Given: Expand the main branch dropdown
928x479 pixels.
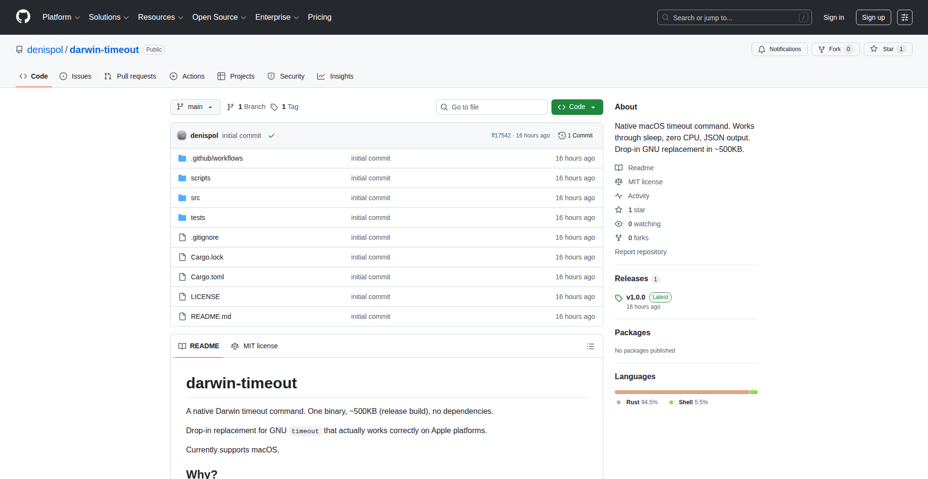Looking at the screenshot, I should click(195, 107).
